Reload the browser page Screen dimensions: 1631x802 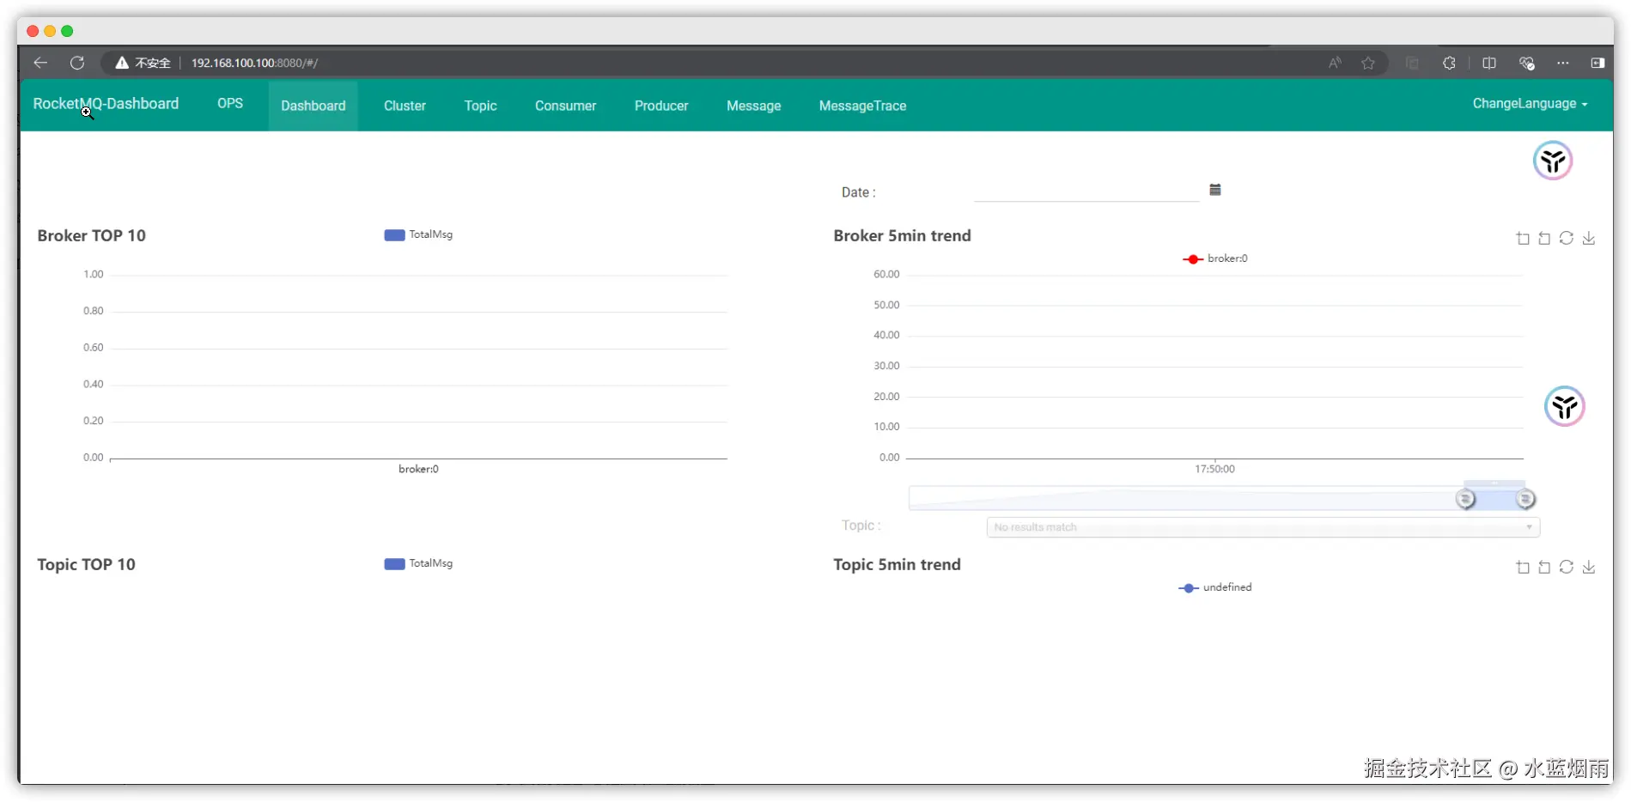pyautogui.click(x=77, y=63)
